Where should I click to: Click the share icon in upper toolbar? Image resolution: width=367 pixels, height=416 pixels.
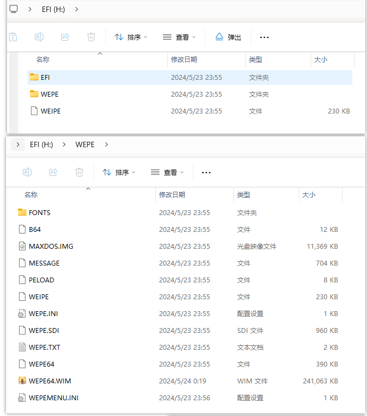[65, 37]
